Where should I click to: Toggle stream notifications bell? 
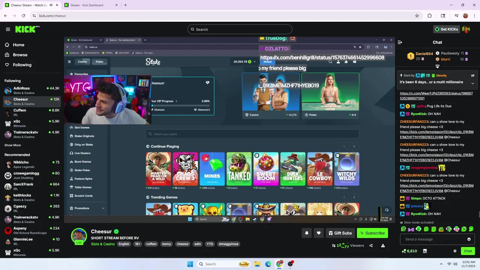tap(307, 233)
